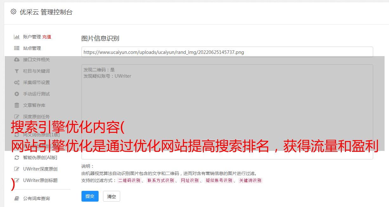
Task: Click the image URL input field
Action: (x=227, y=52)
